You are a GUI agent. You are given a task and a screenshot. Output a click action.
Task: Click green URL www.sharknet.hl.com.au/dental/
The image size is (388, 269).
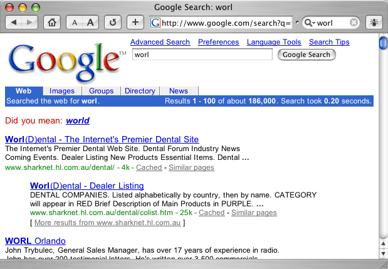click(60, 167)
